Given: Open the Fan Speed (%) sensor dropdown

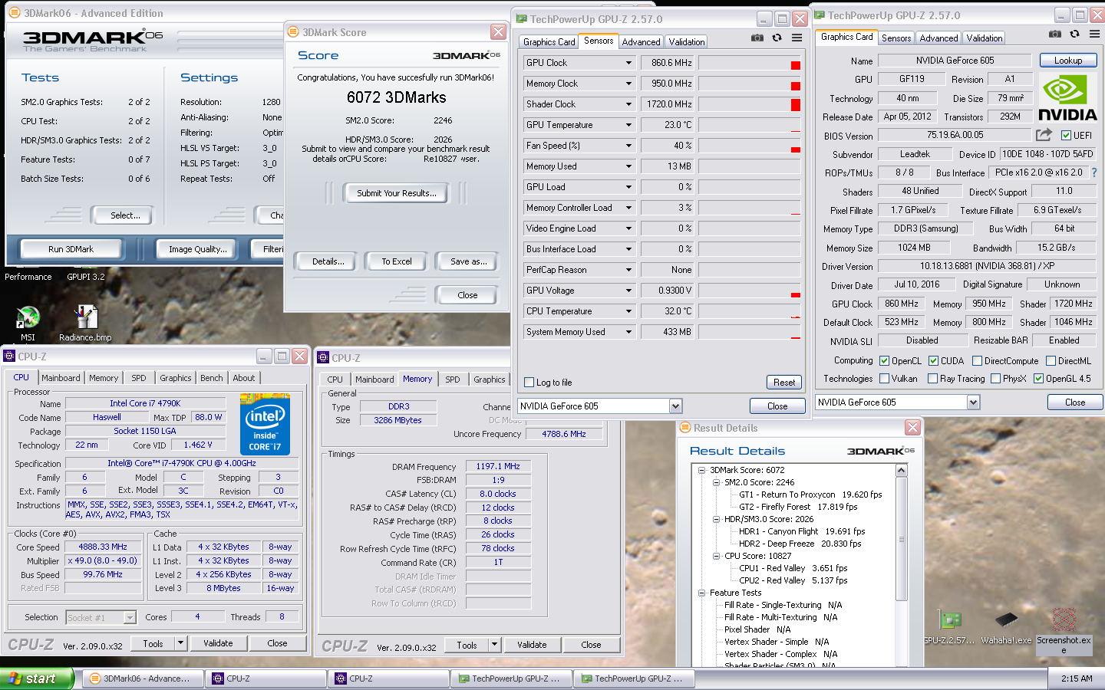Looking at the screenshot, I should click(x=628, y=146).
